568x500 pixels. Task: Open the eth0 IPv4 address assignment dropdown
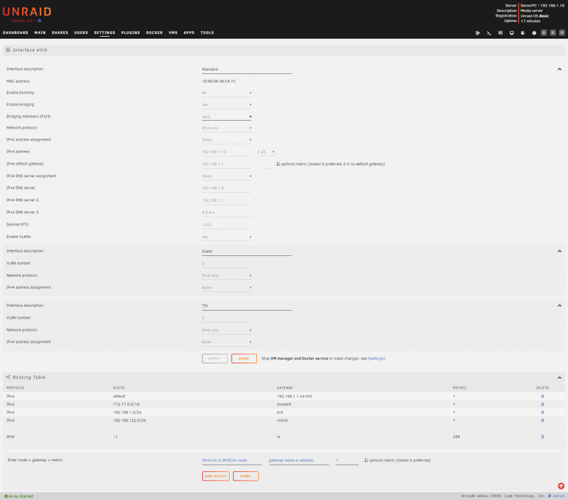tap(226, 140)
